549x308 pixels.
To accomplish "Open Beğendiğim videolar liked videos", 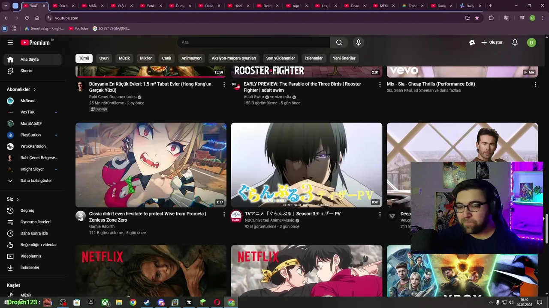I will (33, 245).
